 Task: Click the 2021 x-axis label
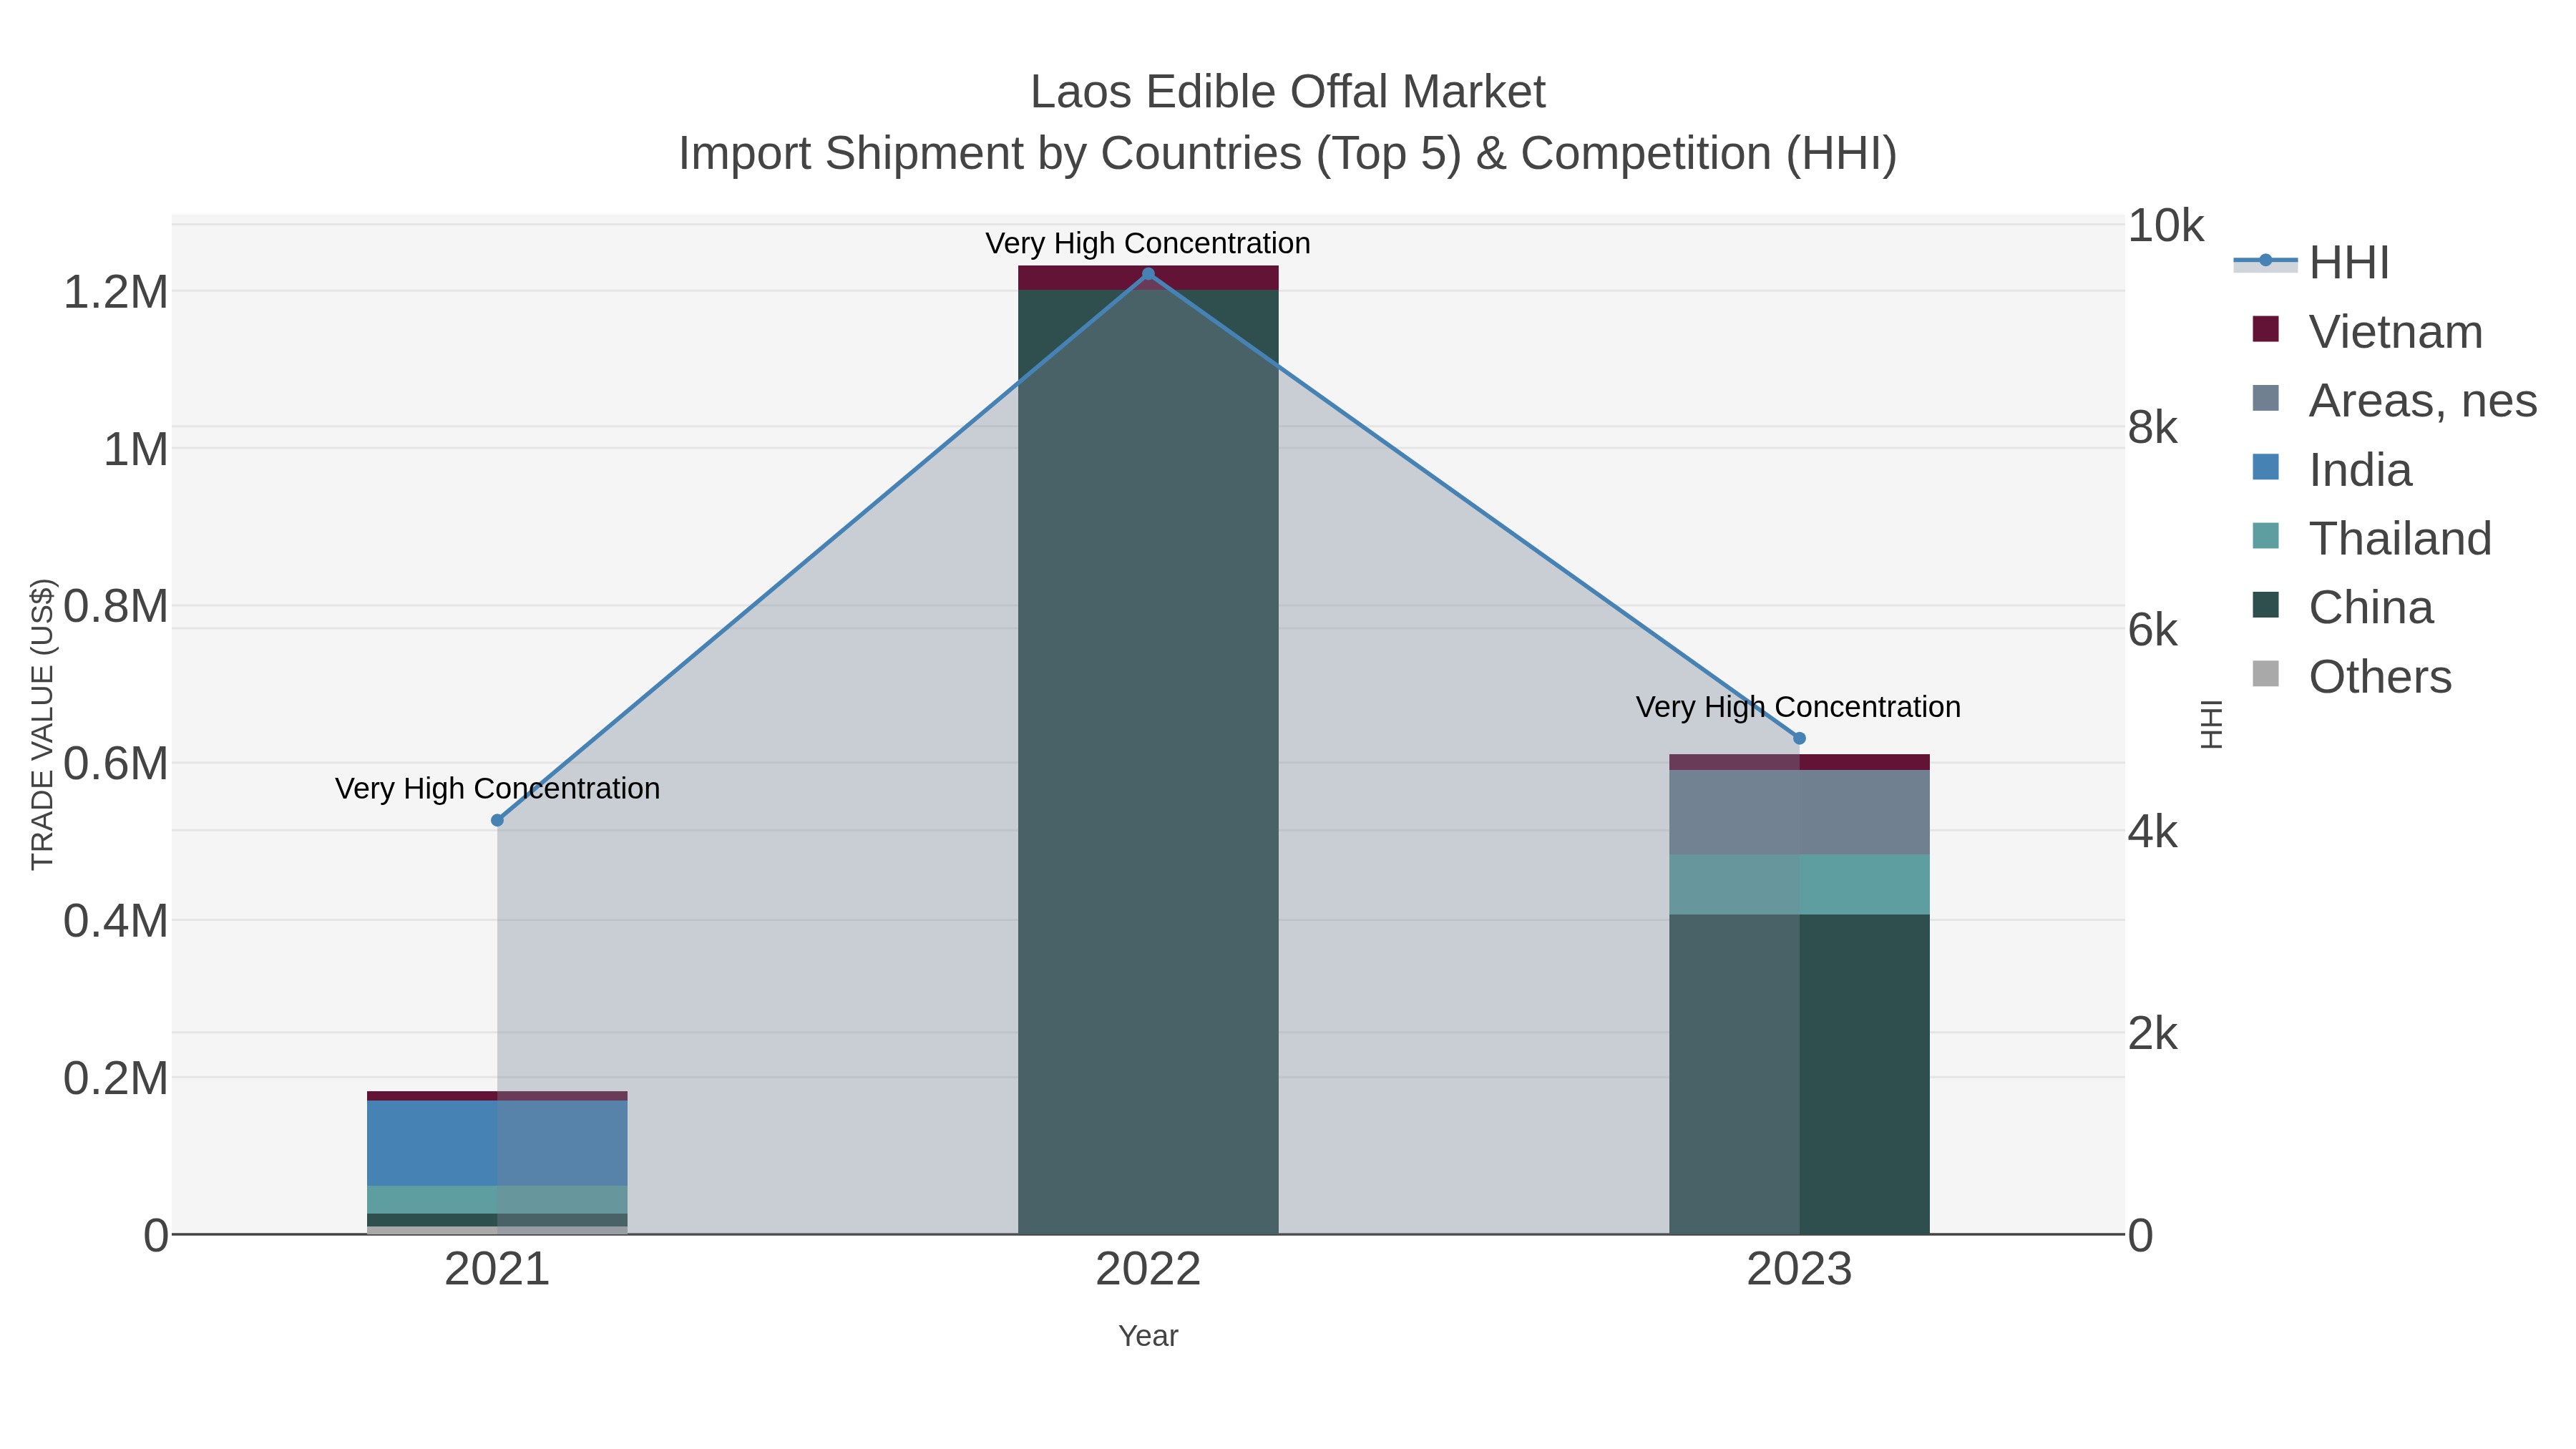coord(497,1270)
